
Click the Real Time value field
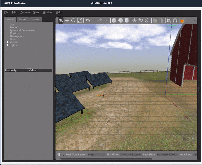(168, 155)
